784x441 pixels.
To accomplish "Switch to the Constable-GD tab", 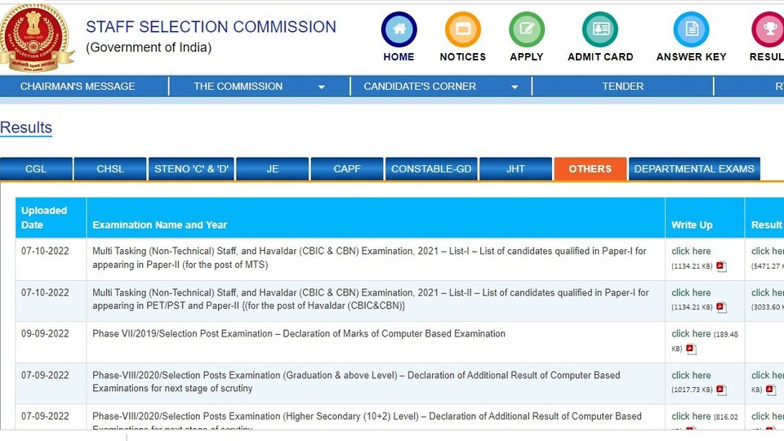I will [431, 169].
